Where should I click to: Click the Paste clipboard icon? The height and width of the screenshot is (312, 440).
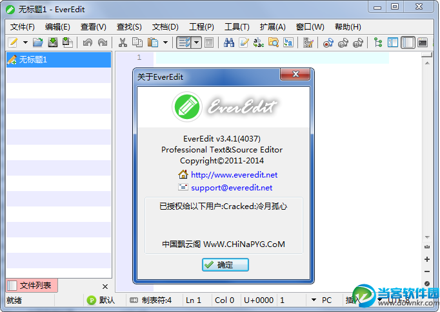coord(153,42)
